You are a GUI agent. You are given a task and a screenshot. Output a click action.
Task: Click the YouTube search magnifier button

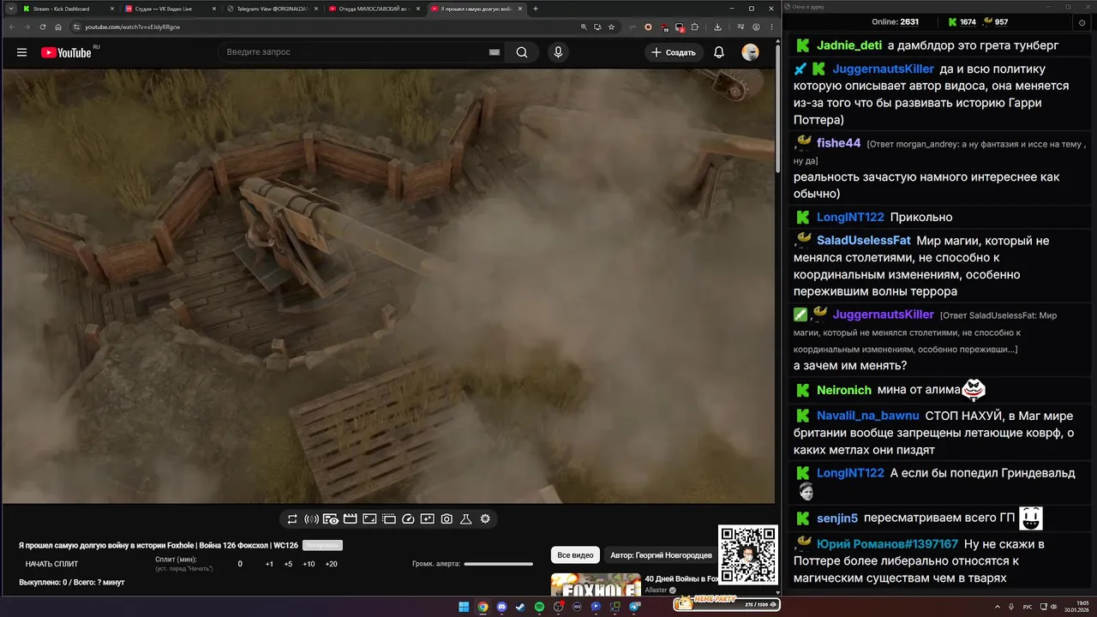pyautogui.click(x=522, y=52)
